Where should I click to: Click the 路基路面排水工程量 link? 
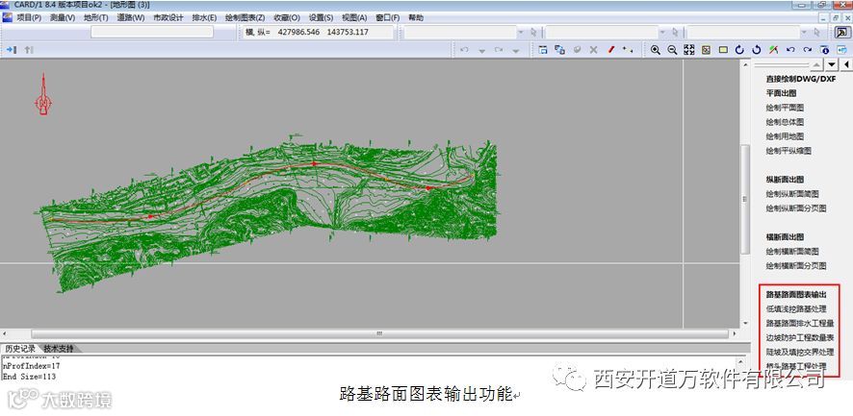click(x=800, y=323)
